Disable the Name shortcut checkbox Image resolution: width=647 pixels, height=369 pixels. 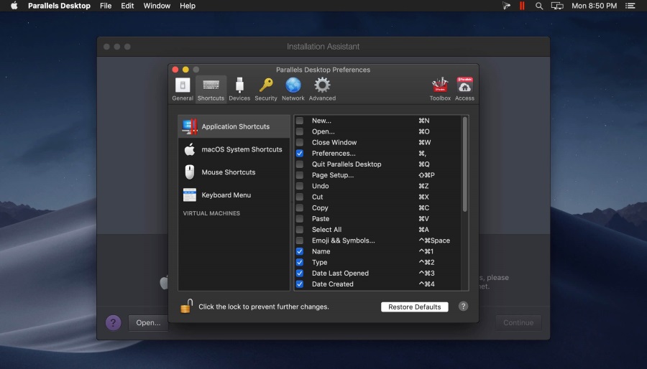click(x=300, y=252)
